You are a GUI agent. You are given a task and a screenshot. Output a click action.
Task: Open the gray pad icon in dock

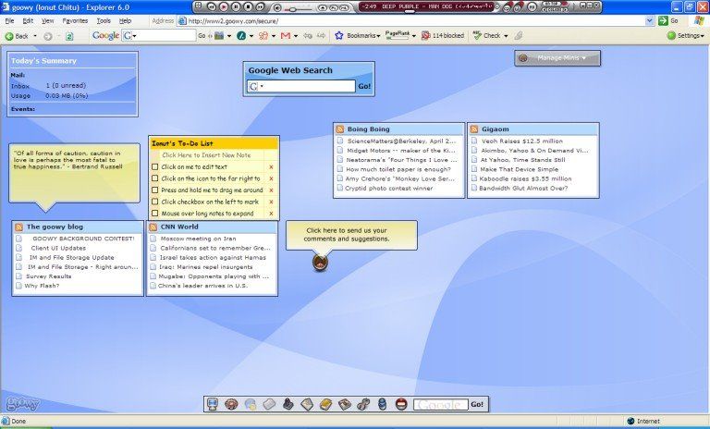coord(269,404)
